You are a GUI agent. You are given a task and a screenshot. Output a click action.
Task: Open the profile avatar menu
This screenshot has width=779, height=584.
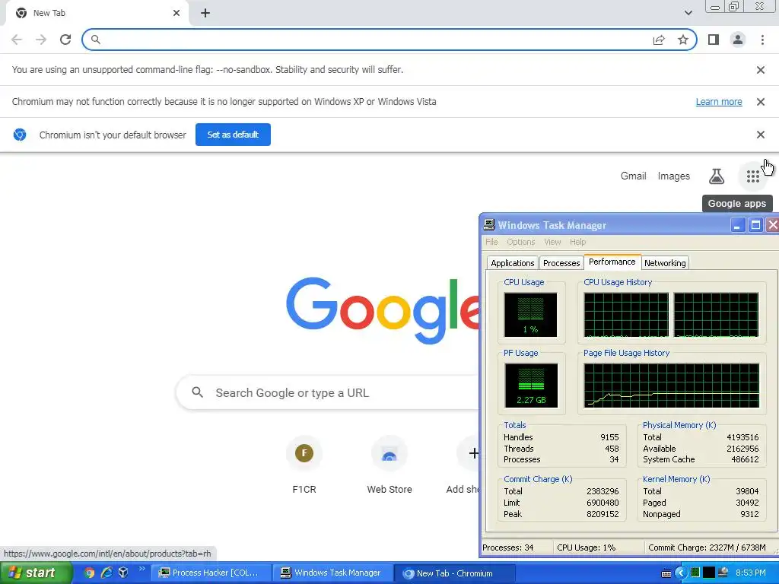click(x=738, y=40)
